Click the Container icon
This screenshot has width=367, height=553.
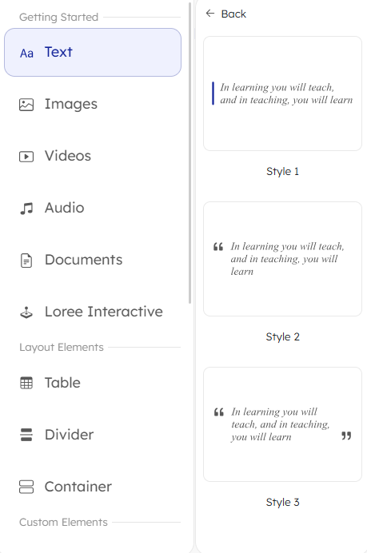[x=26, y=487]
